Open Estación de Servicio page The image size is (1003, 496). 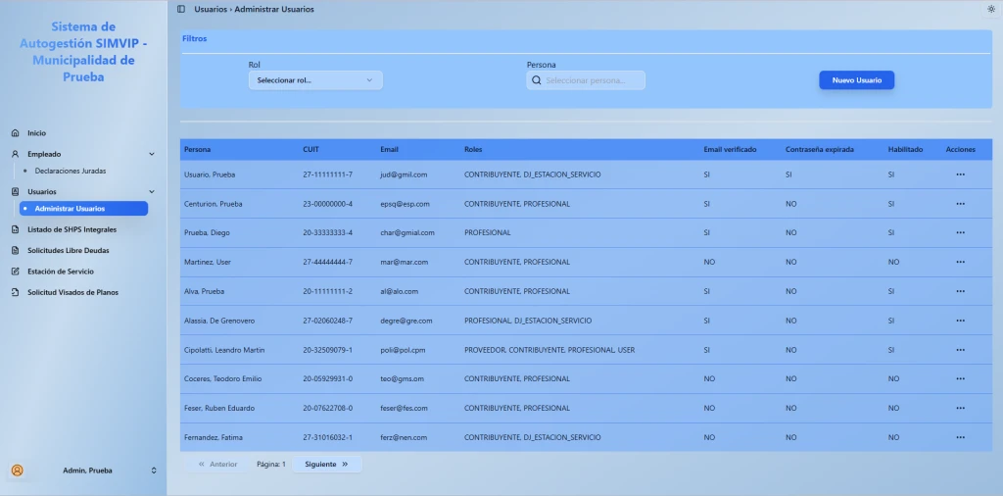(x=61, y=272)
